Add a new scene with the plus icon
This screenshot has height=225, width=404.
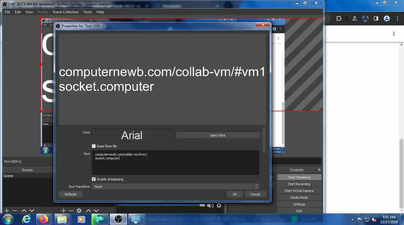[7, 211]
